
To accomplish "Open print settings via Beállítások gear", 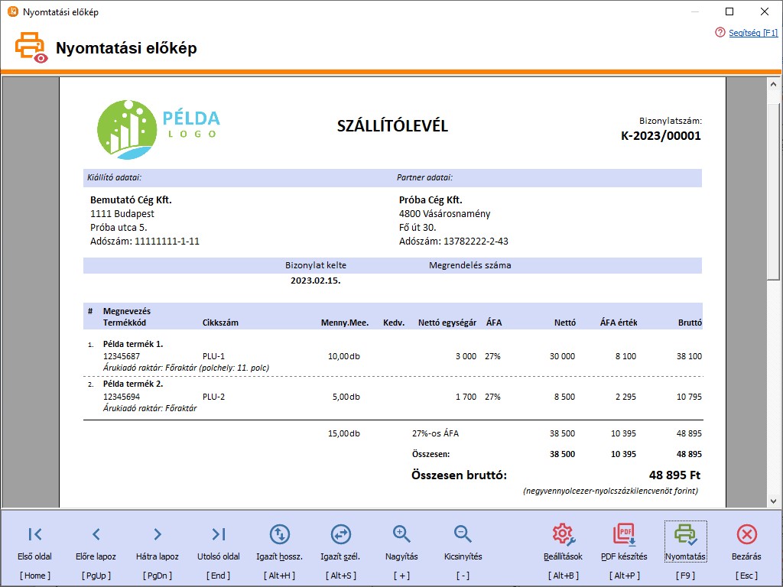I will point(563,534).
